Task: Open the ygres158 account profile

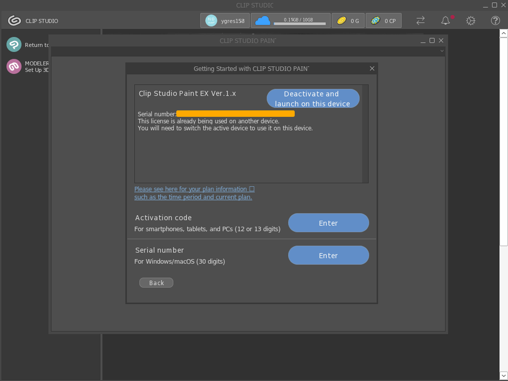Action: [225, 21]
